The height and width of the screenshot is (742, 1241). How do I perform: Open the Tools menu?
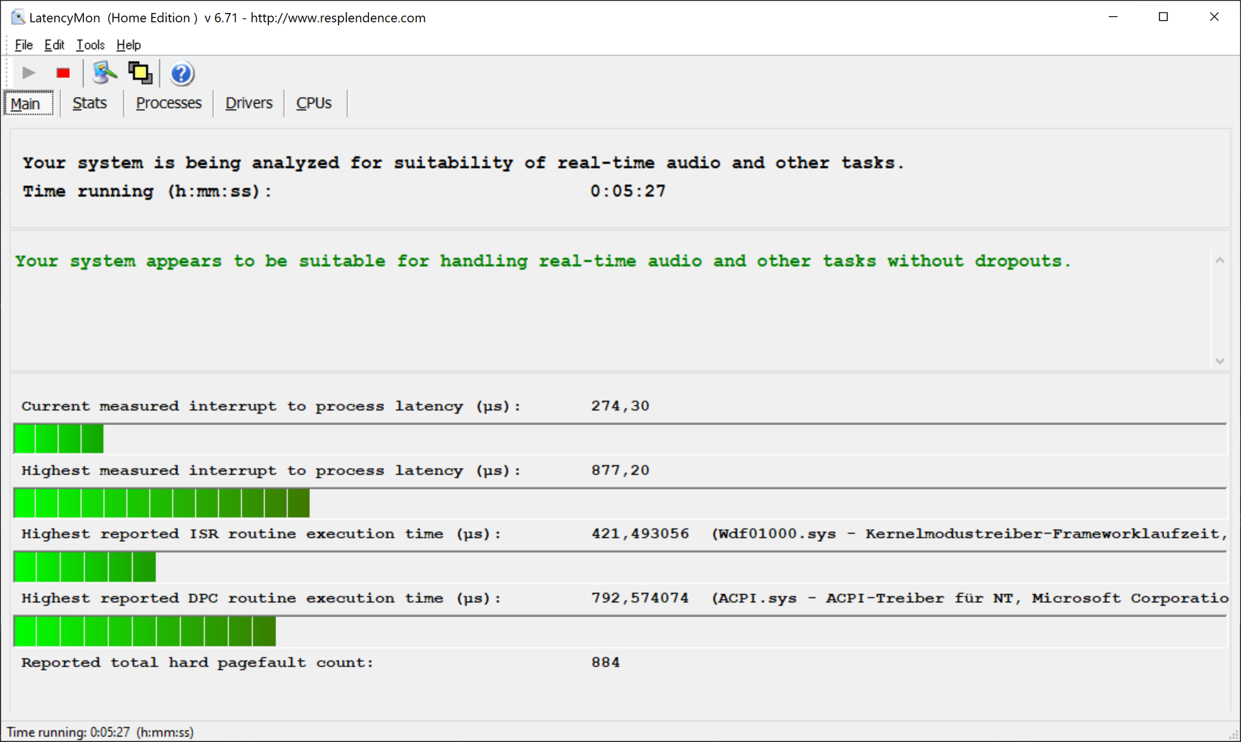[x=90, y=45]
